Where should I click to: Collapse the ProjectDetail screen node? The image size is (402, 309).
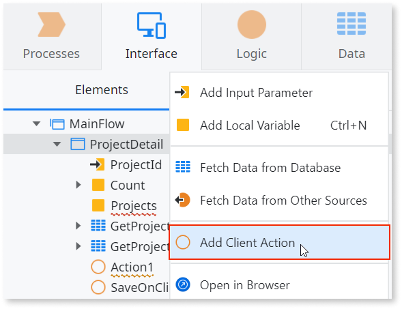tap(57, 144)
